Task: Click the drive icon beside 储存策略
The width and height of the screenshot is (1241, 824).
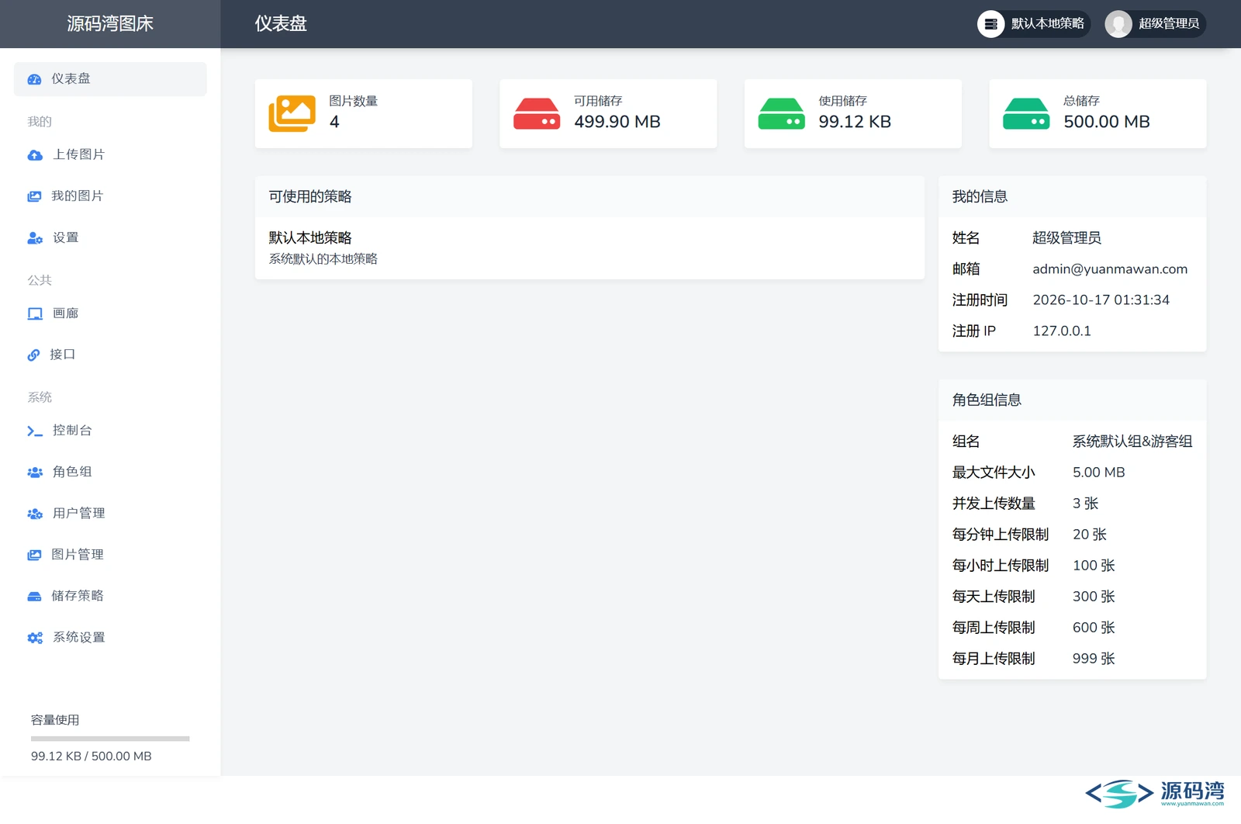Action: [34, 596]
